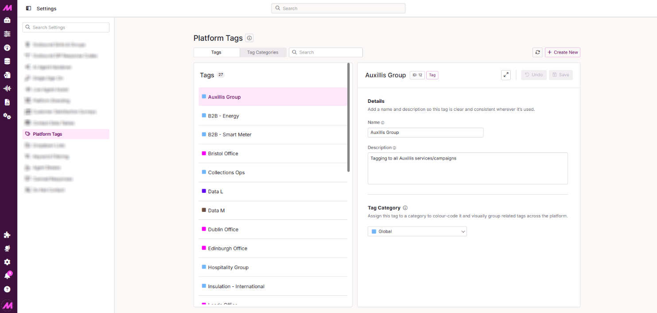
Task: Open the puzzle piece integrations icon
Action: [7, 235]
